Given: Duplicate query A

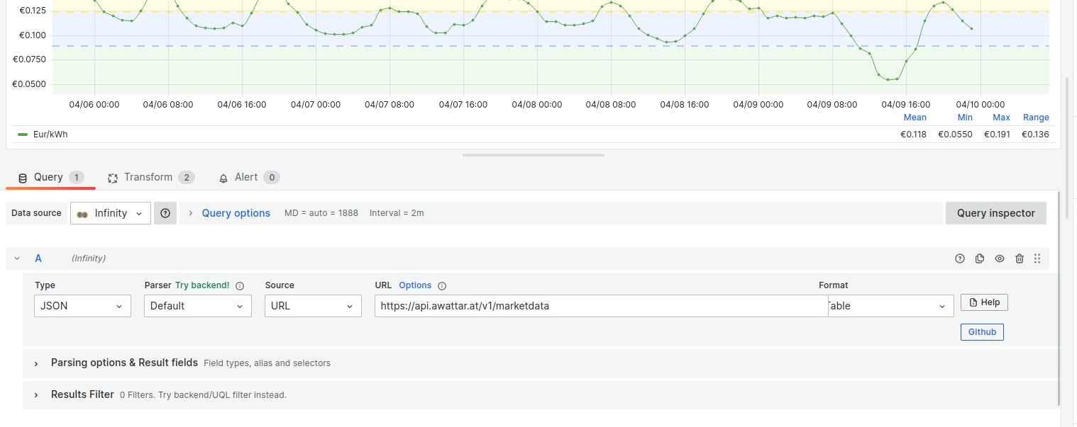Looking at the screenshot, I should (x=980, y=258).
